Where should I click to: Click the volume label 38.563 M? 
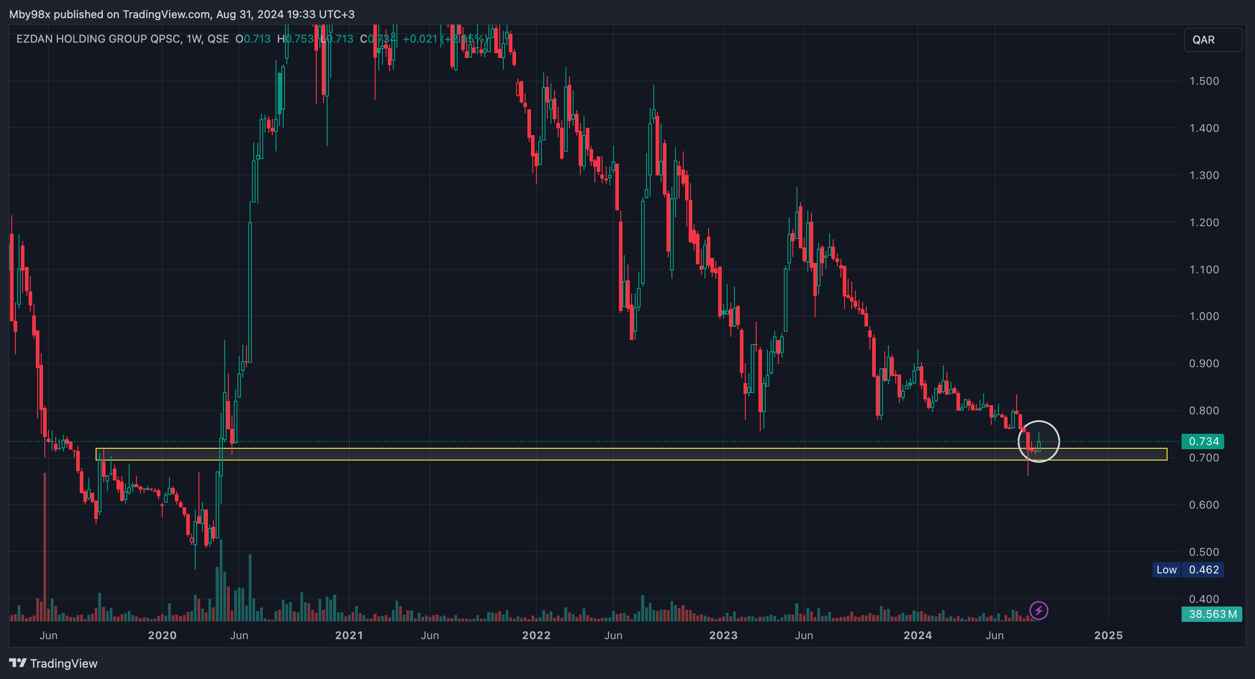(x=1212, y=614)
